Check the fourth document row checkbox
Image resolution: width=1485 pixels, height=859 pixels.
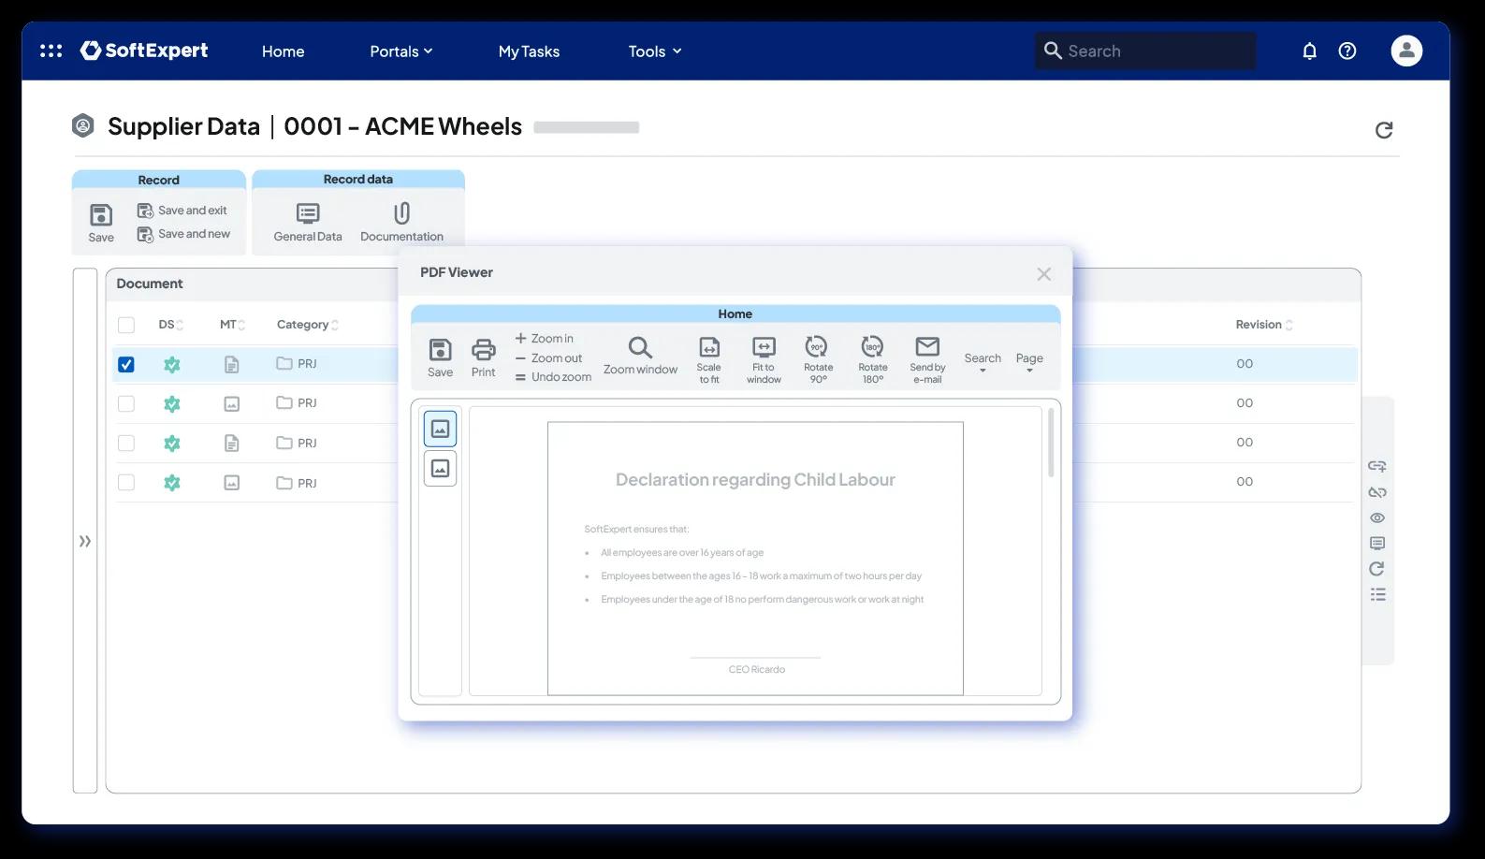click(126, 482)
